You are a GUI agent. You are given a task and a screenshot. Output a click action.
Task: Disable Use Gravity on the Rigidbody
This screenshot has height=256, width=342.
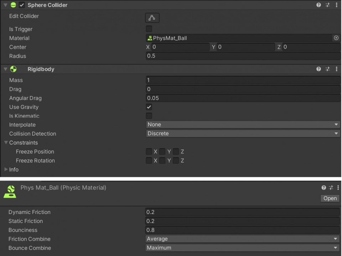149,107
